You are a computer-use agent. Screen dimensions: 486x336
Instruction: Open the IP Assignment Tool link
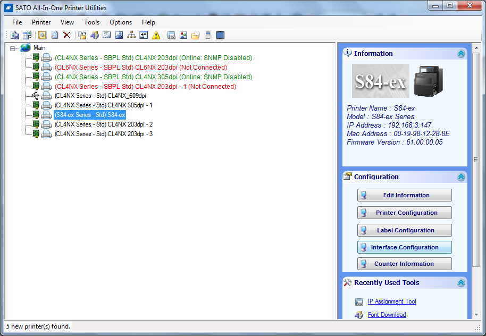pos(392,301)
